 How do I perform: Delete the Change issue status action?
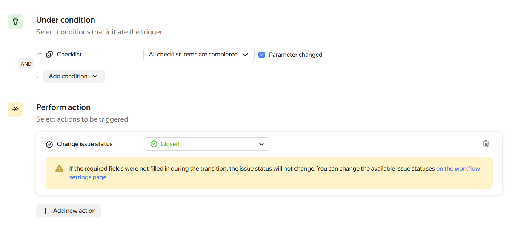click(486, 144)
